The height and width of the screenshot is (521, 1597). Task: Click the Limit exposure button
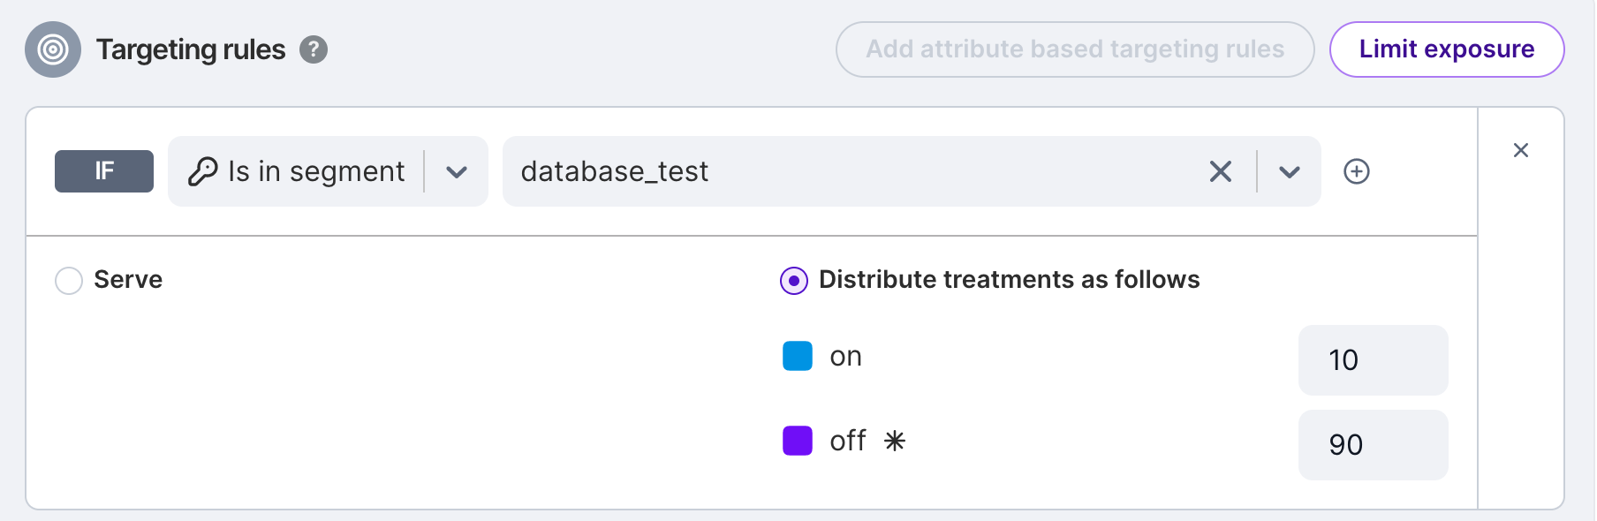click(x=1446, y=49)
